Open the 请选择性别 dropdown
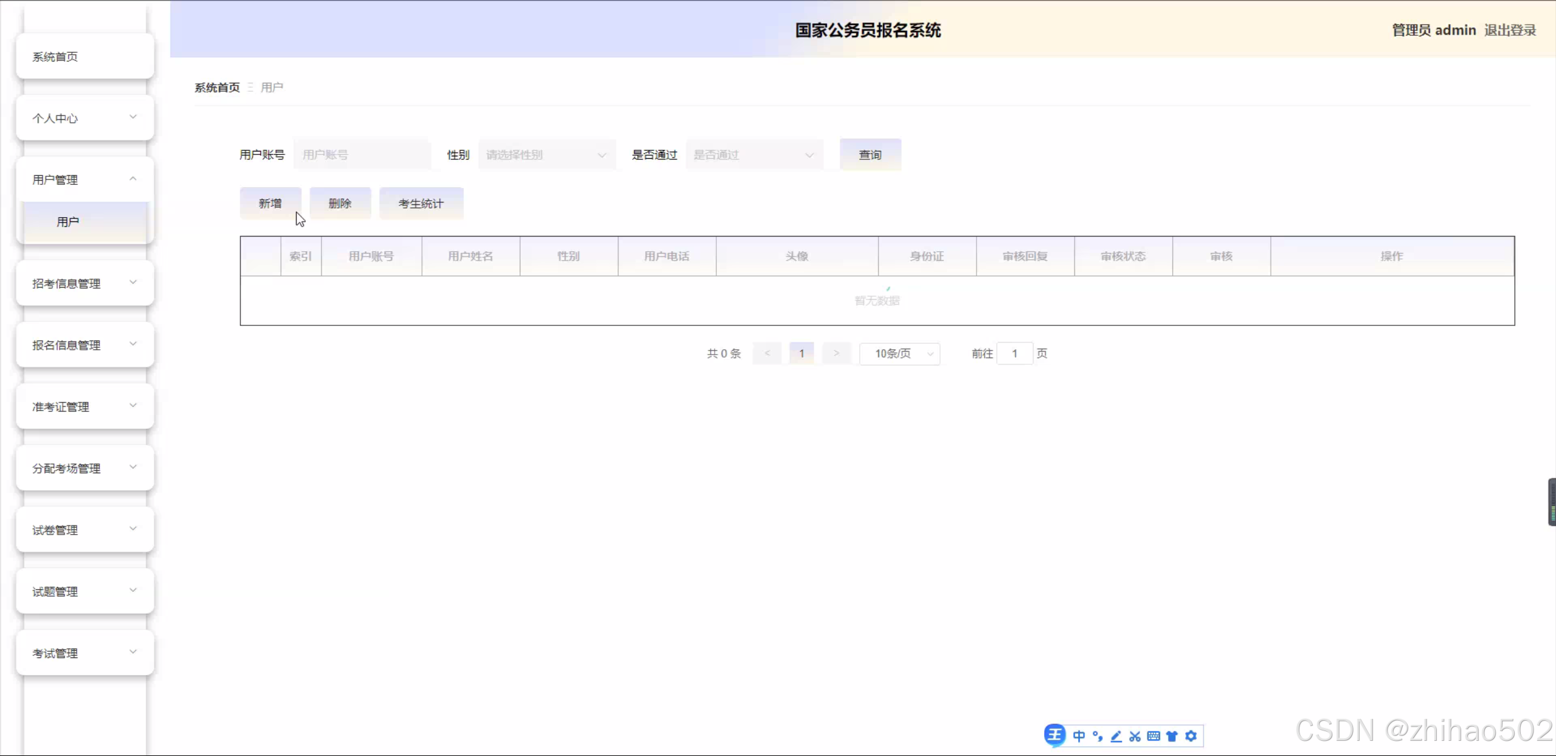 545,154
